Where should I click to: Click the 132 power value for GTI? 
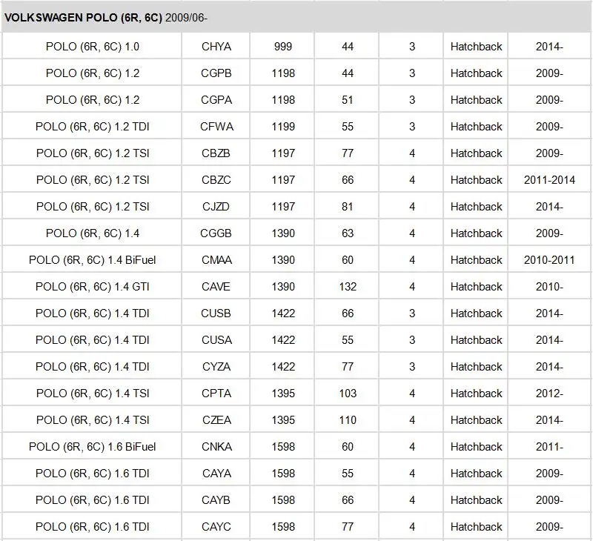(x=347, y=287)
